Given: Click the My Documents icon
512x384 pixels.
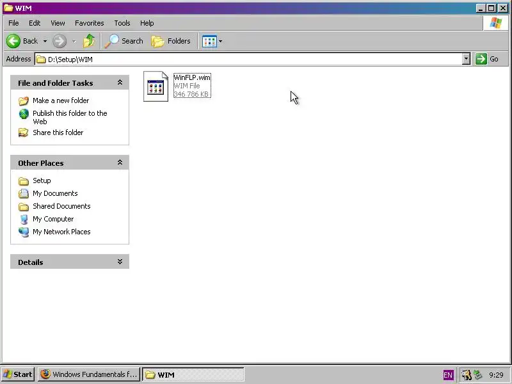Looking at the screenshot, I should [24, 194].
